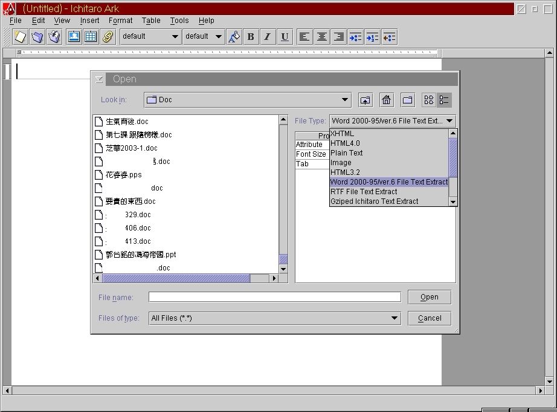Click the file list scroll-up arrow

(x=283, y=120)
